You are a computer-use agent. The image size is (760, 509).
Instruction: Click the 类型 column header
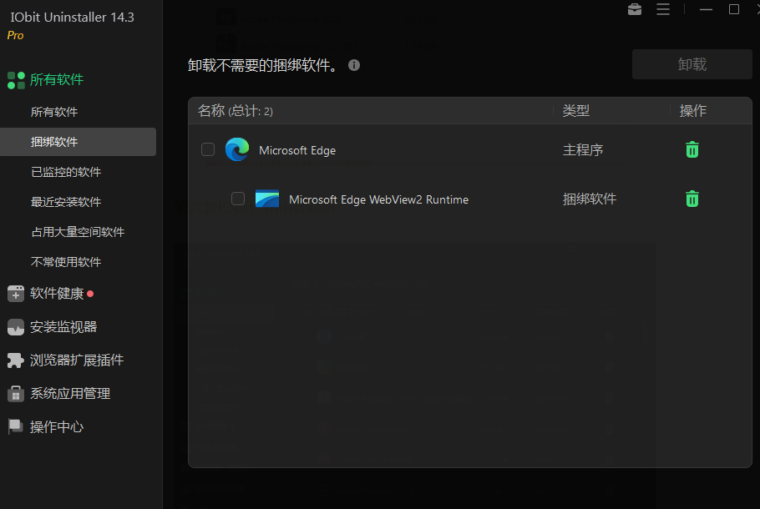coord(575,111)
